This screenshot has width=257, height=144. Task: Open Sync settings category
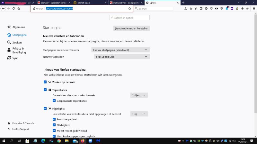point(13,58)
